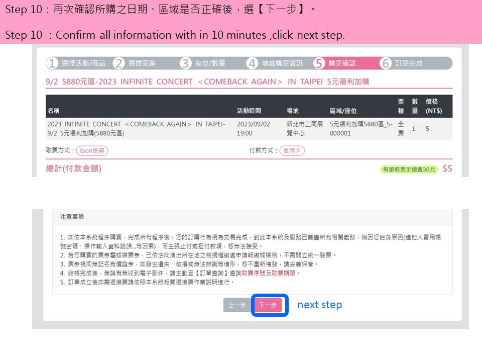482x362 pixels.
Task: Click the event name cell in table row
Action: [136, 129]
